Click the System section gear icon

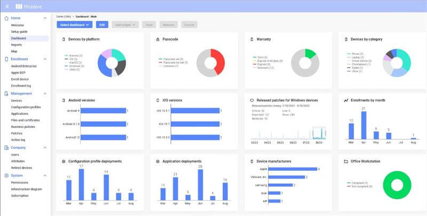coord(6,175)
